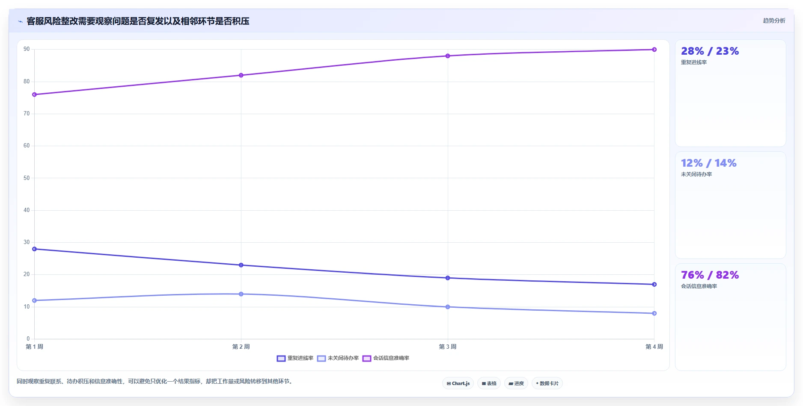
Task: Open the 28% / 23% 重复进线率 card
Action: click(x=731, y=93)
